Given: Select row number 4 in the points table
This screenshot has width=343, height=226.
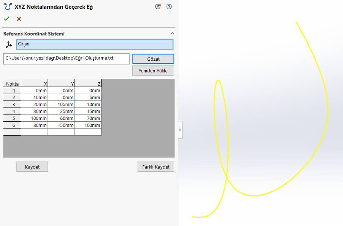Looking at the screenshot, I should [12, 111].
